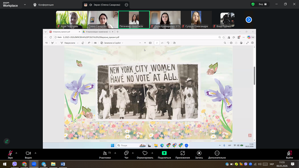This screenshot has width=299, height=168.
Task: Expand video options arrow next to Видео
Action: tap(35, 153)
